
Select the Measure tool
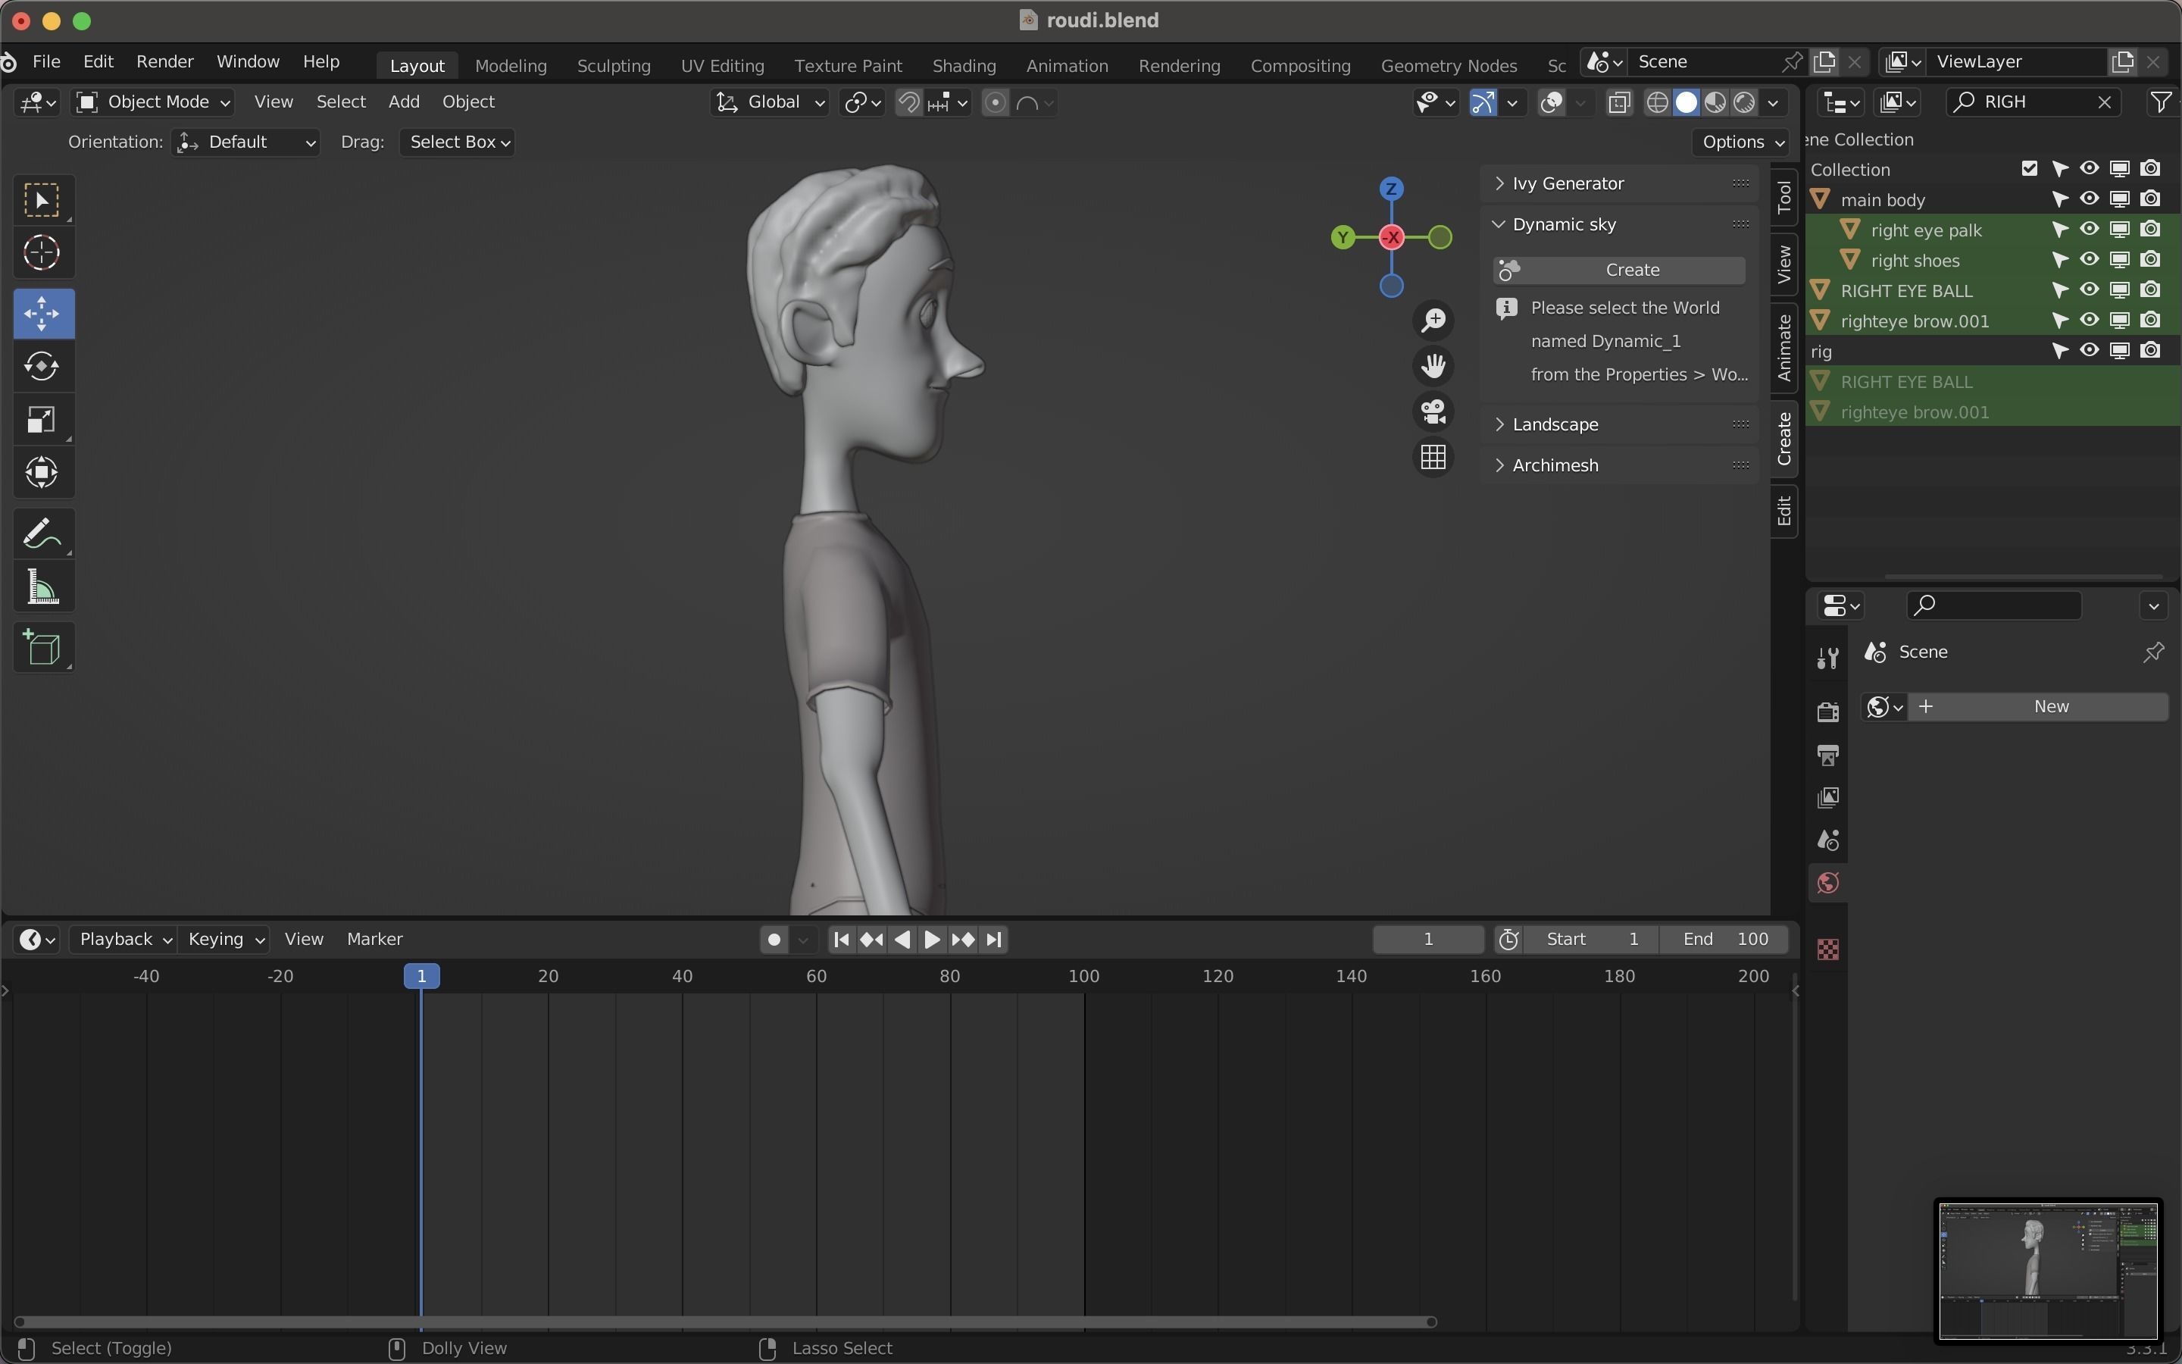[x=42, y=587]
